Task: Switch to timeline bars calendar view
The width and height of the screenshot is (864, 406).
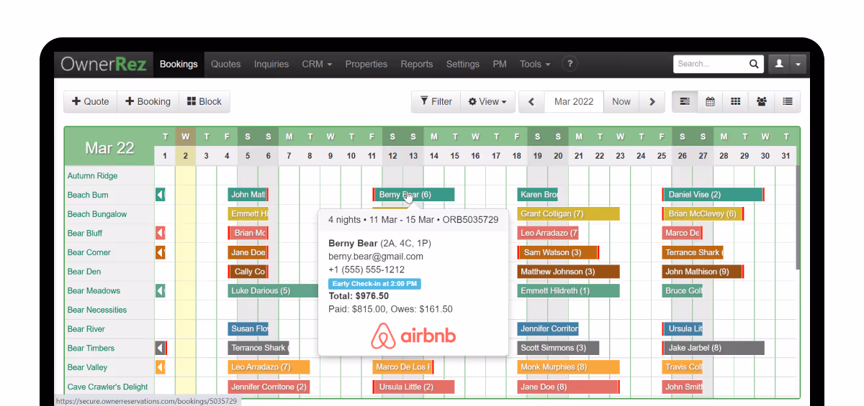Action: click(x=685, y=101)
